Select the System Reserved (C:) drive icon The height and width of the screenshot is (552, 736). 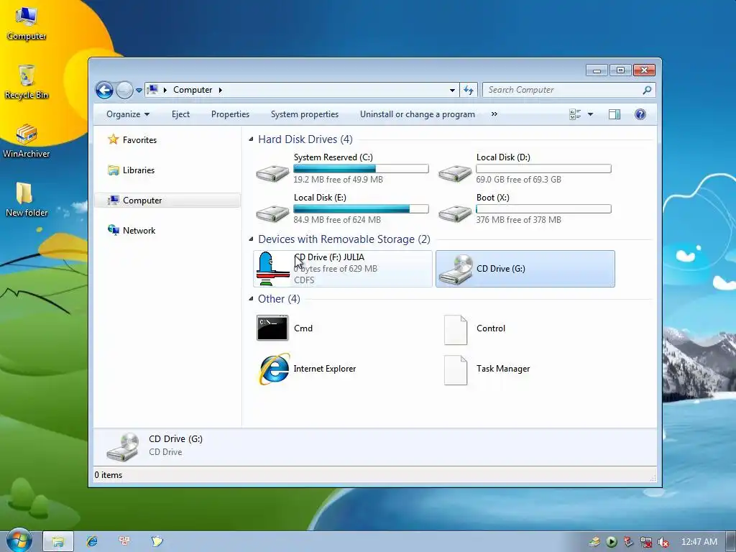[x=272, y=172]
